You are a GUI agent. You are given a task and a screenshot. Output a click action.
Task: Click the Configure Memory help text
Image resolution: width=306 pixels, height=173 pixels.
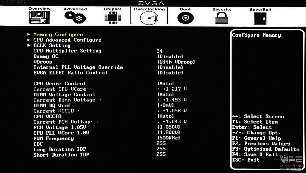(257, 35)
